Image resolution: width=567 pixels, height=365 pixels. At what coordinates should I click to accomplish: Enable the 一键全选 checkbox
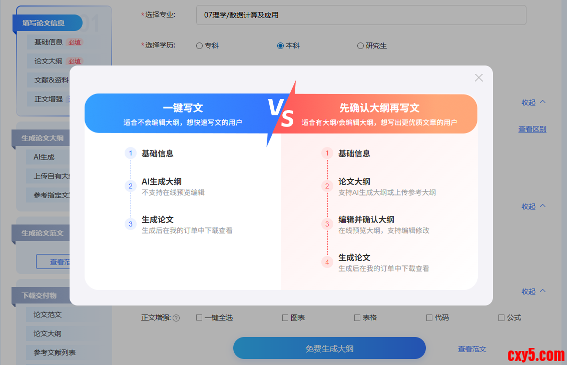pyautogui.click(x=199, y=317)
